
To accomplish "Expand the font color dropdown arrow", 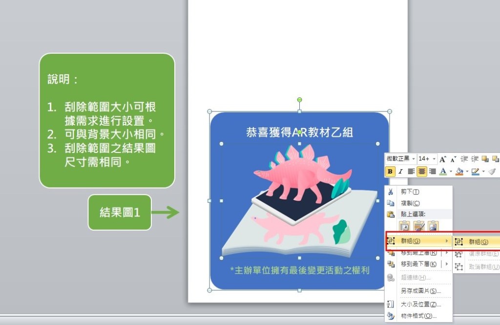I will pos(451,172).
